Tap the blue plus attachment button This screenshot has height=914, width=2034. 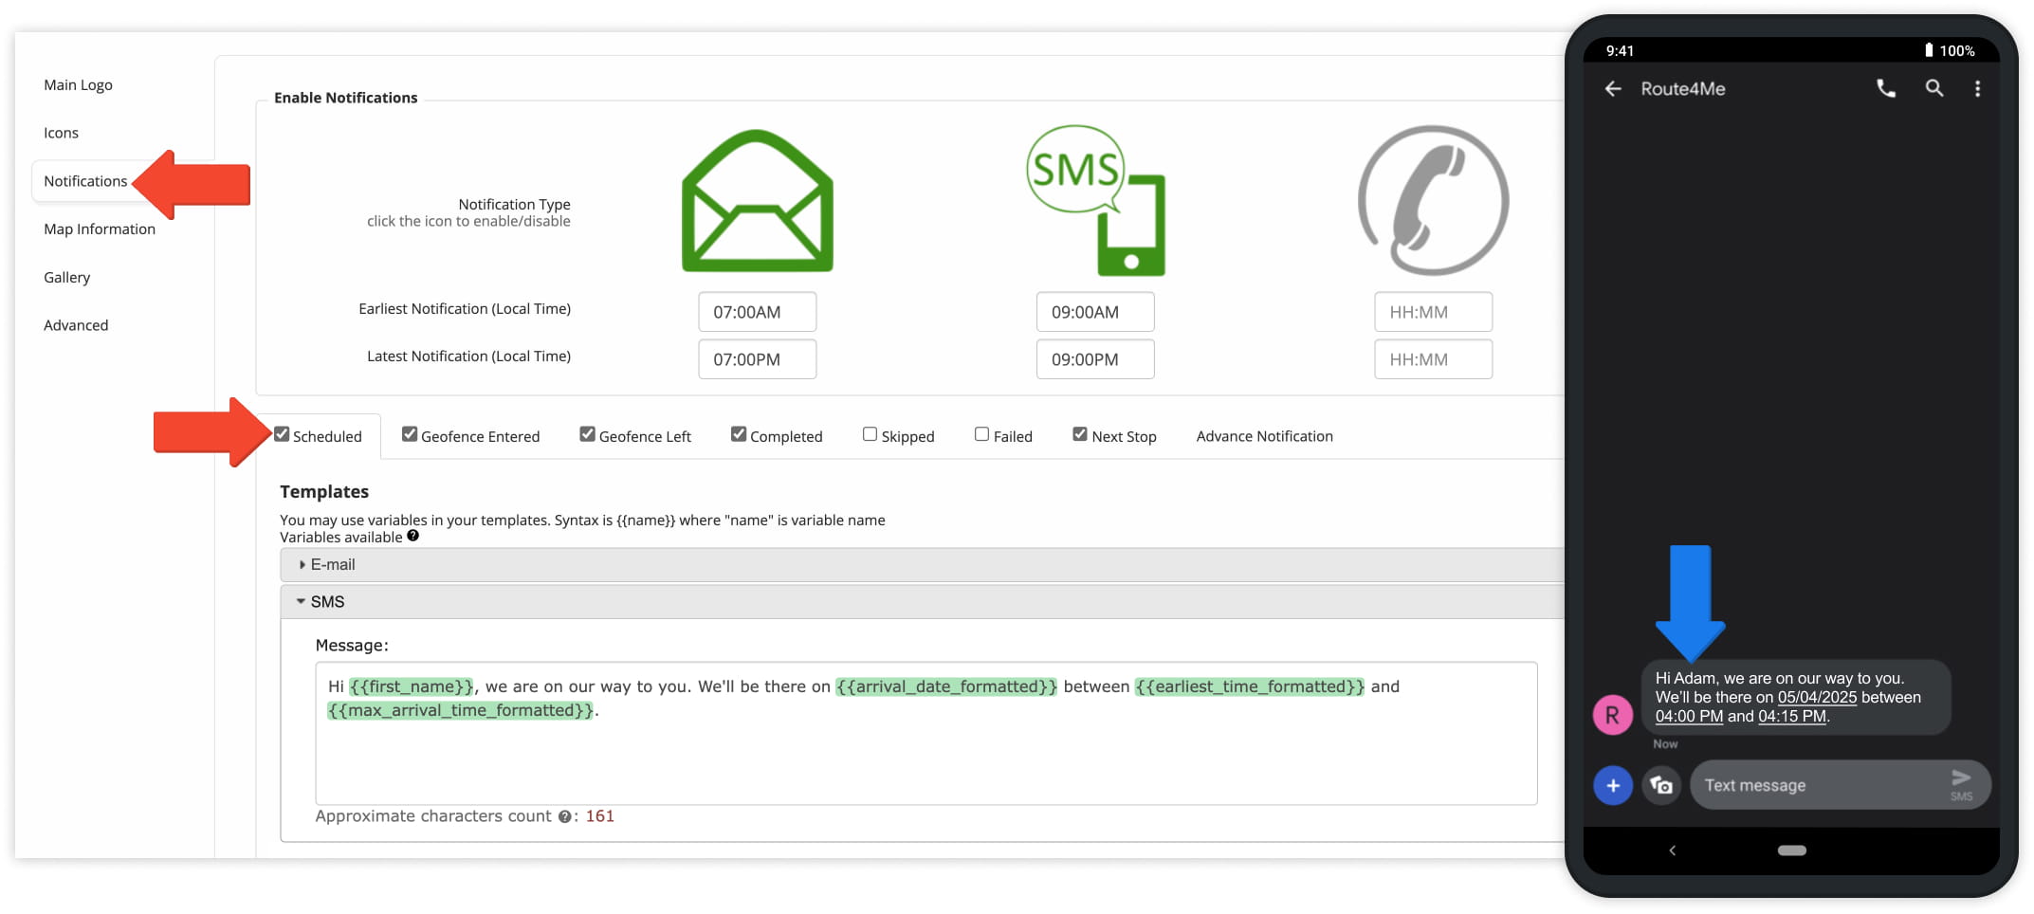tap(1612, 785)
